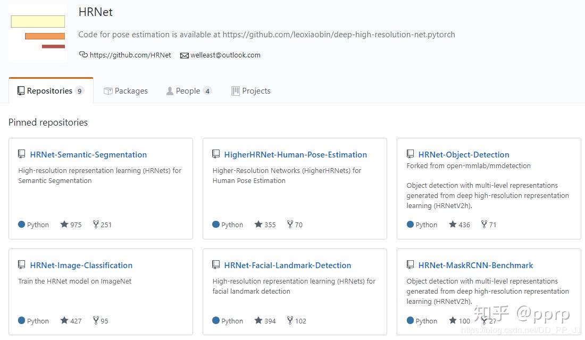This screenshot has width=585, height=340.
Task: Open the People tab
Action: 188,91
